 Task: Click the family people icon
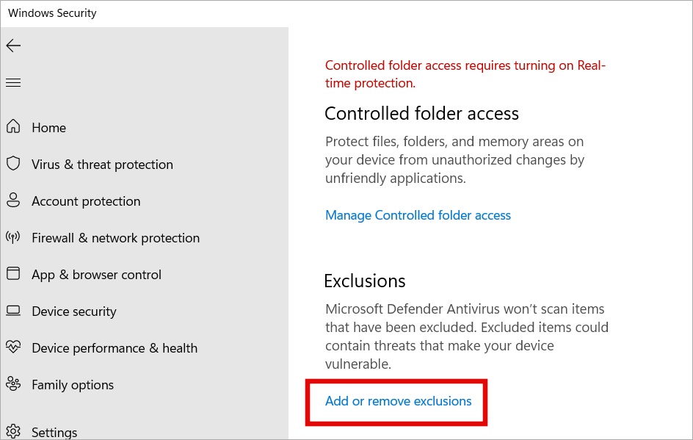pos(13,384)
